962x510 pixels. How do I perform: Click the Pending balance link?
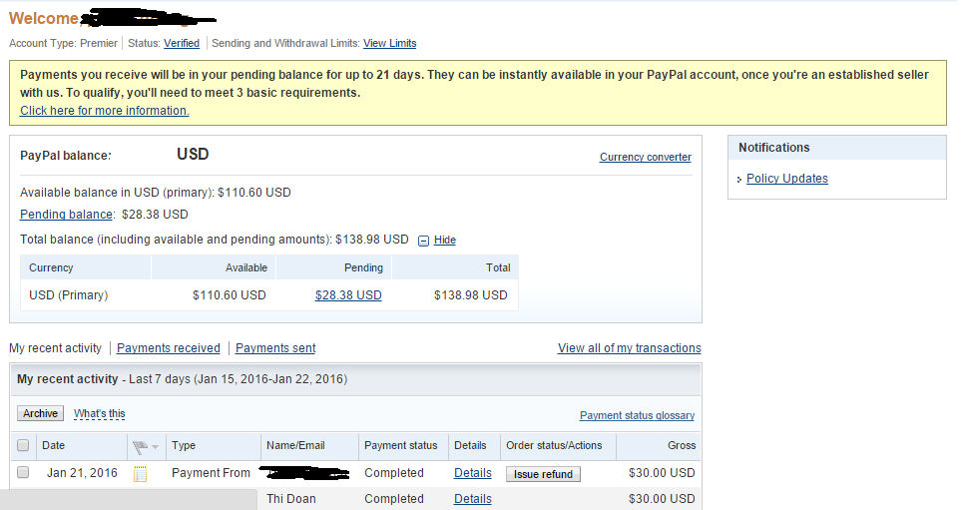(66, 215)
